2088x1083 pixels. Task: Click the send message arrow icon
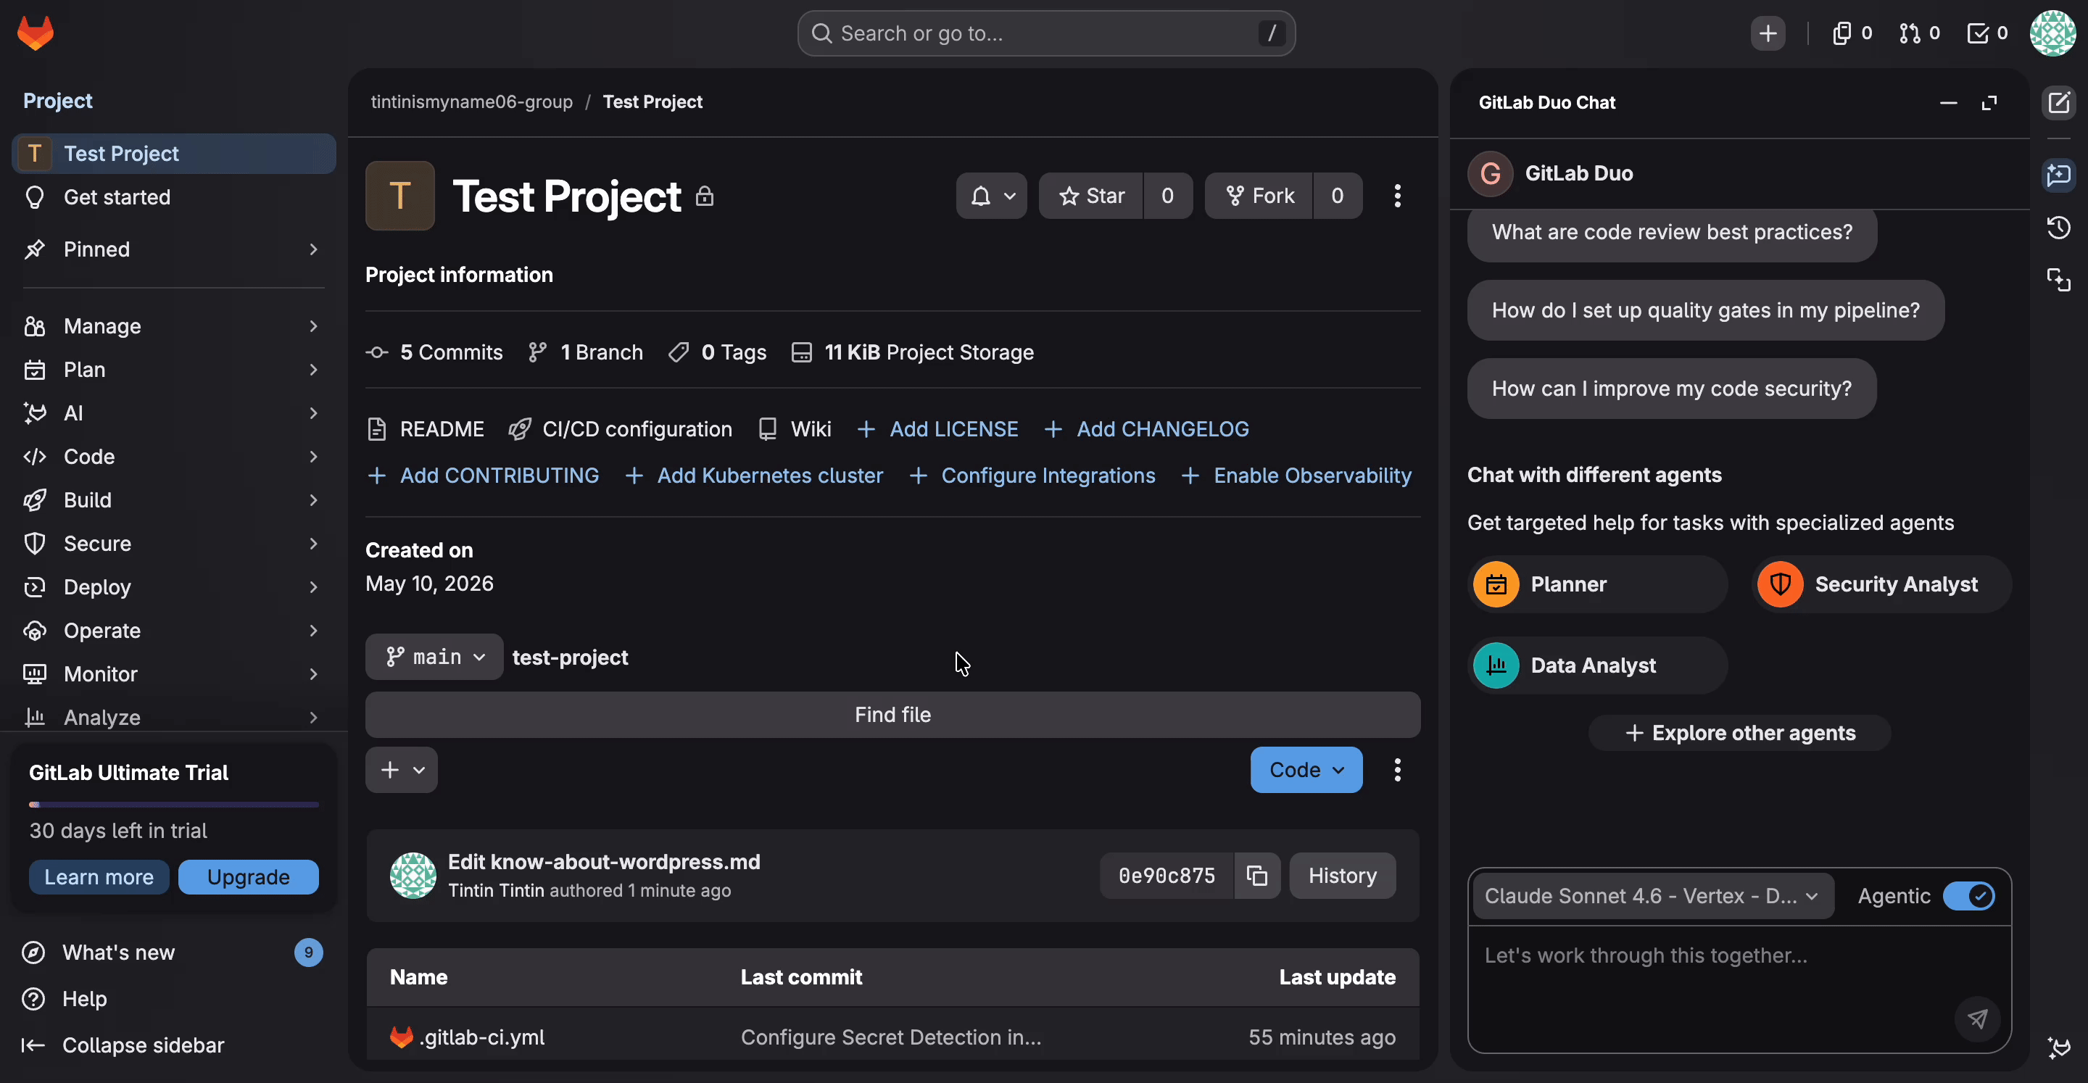pyautogui.click(x=1978, y=1019)
